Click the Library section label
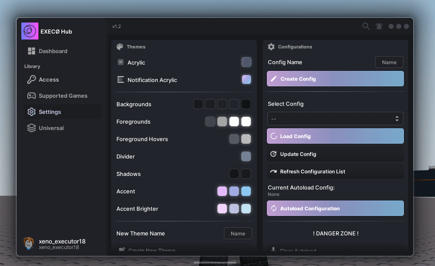 pos(32,66)
